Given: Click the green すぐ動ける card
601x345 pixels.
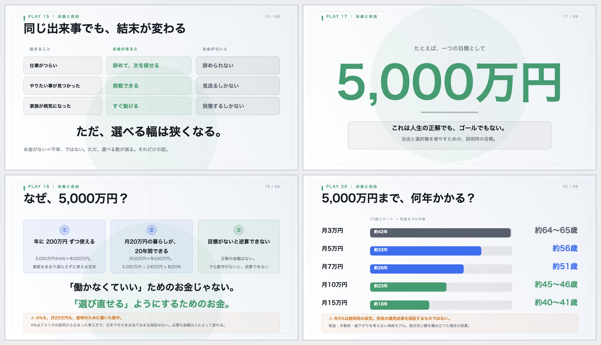Looking at the screenshot, I should click(x=149, y=106).
